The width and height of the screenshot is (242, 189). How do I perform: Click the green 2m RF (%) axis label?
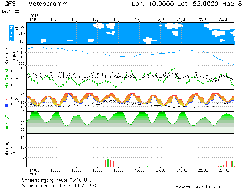coord(7,122)
